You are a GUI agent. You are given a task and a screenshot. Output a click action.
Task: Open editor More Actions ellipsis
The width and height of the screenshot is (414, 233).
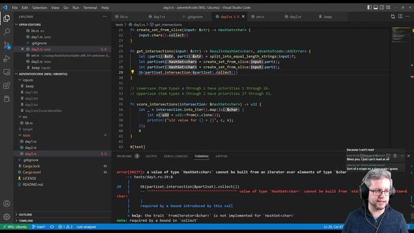[x=408, y=17]
